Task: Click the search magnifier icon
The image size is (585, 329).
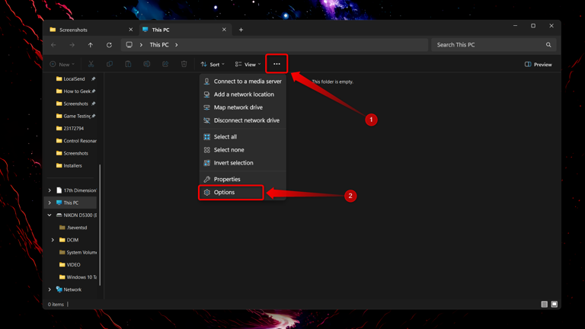Action: 548,45
